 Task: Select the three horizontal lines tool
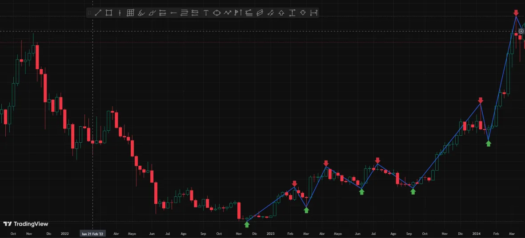click(184, 13)
